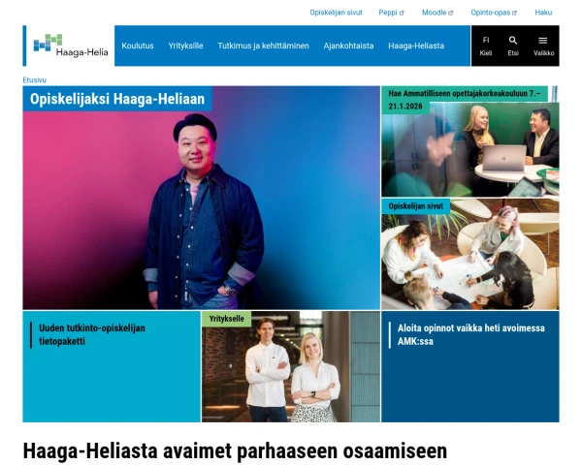Viewport: 582px width, 465px height.
Task: Open Uuden tutkinto-opiskelijan tietopaketti tile
Action: [x=112, y=366]
